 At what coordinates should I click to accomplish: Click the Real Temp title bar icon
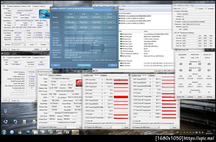tap(176, 50)
